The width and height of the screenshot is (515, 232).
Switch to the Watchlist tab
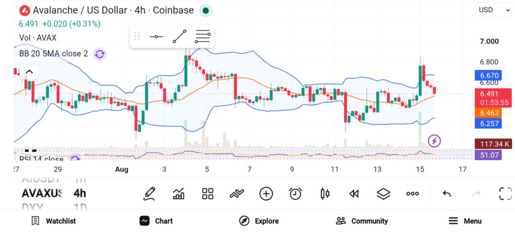[x=53, y=221]
